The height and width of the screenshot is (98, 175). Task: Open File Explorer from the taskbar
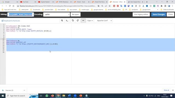(64, 96)
